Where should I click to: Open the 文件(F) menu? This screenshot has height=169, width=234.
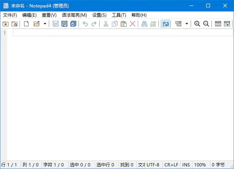pyautogui.click(x=10, y=15)
